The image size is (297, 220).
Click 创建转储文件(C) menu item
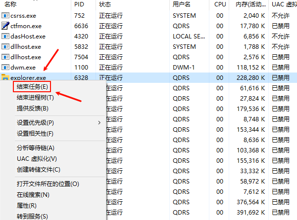point(38,170)
